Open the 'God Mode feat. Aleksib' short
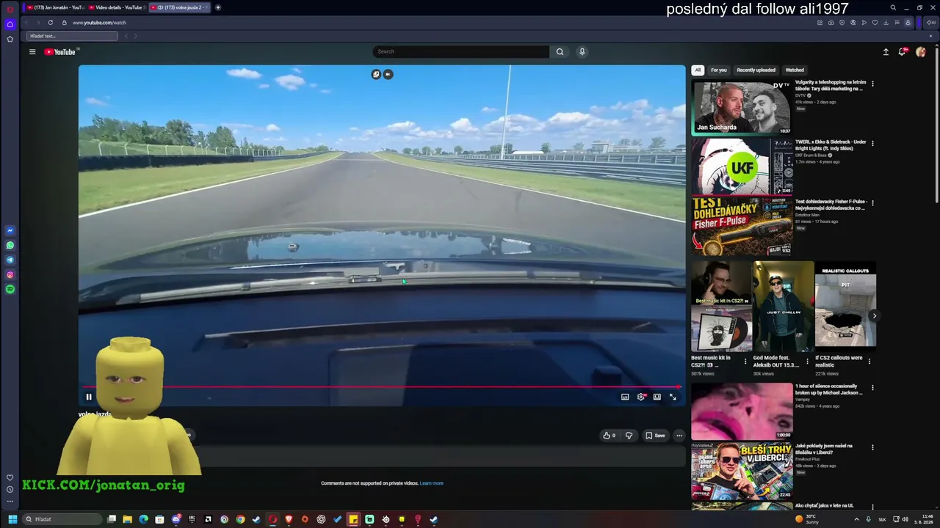Screen dimensions: 940x528 point(783,307)
